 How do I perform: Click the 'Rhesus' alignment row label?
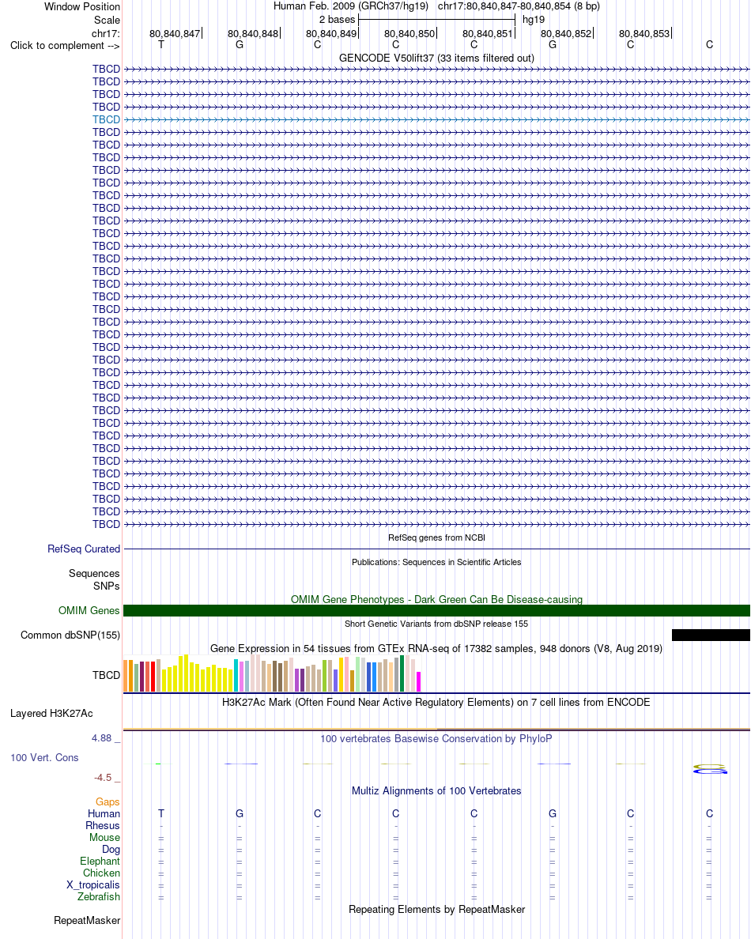pos(103,826)
